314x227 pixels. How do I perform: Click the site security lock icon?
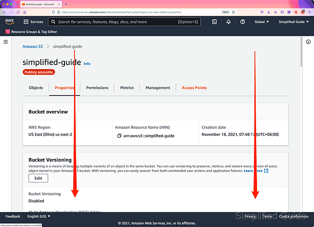point(59,12)
